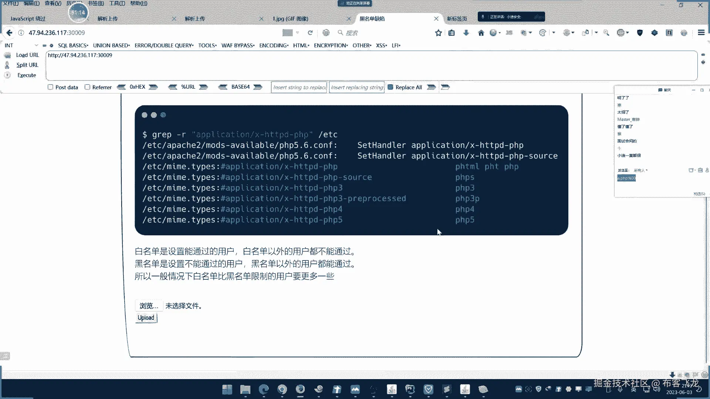
Task: Click the browser back arrow button
Action: pyautogui.click(x=9, y=33)
